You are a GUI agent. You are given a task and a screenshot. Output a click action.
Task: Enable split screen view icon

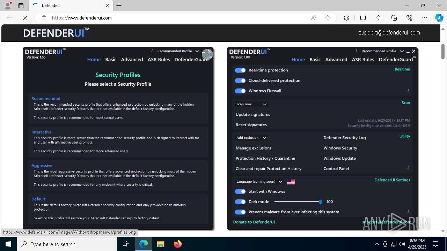[363, 18]
